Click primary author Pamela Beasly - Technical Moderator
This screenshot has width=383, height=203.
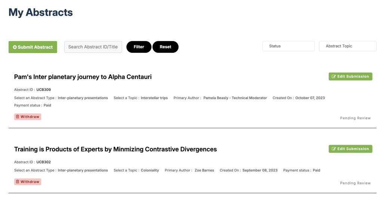pyautogui.click(x=235, y=98)
